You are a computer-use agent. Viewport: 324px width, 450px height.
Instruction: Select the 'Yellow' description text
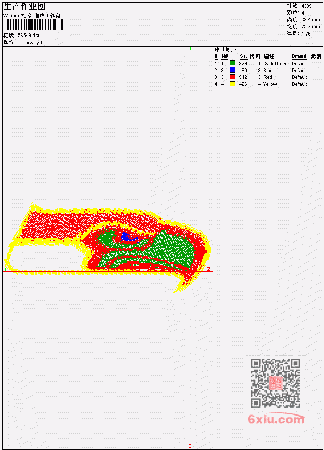[x=270, y=84]
